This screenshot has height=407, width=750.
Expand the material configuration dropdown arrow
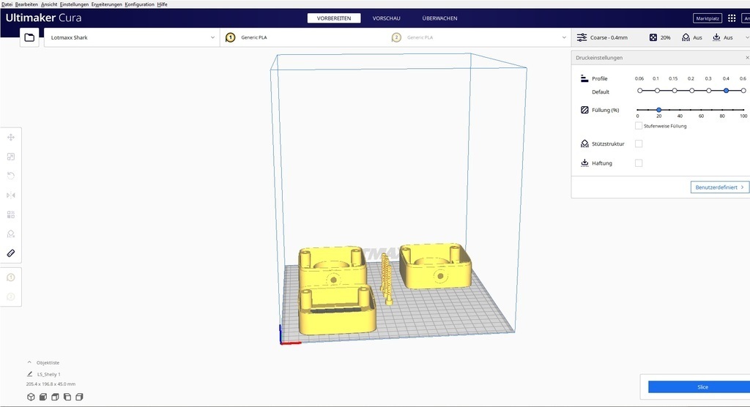(564, 37)
